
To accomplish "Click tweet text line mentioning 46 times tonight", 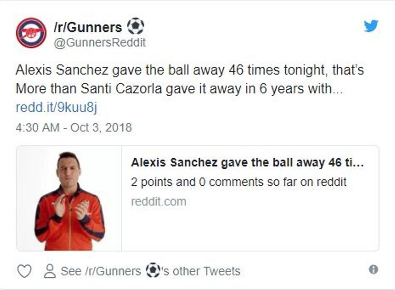I will [x=189, y=70].
